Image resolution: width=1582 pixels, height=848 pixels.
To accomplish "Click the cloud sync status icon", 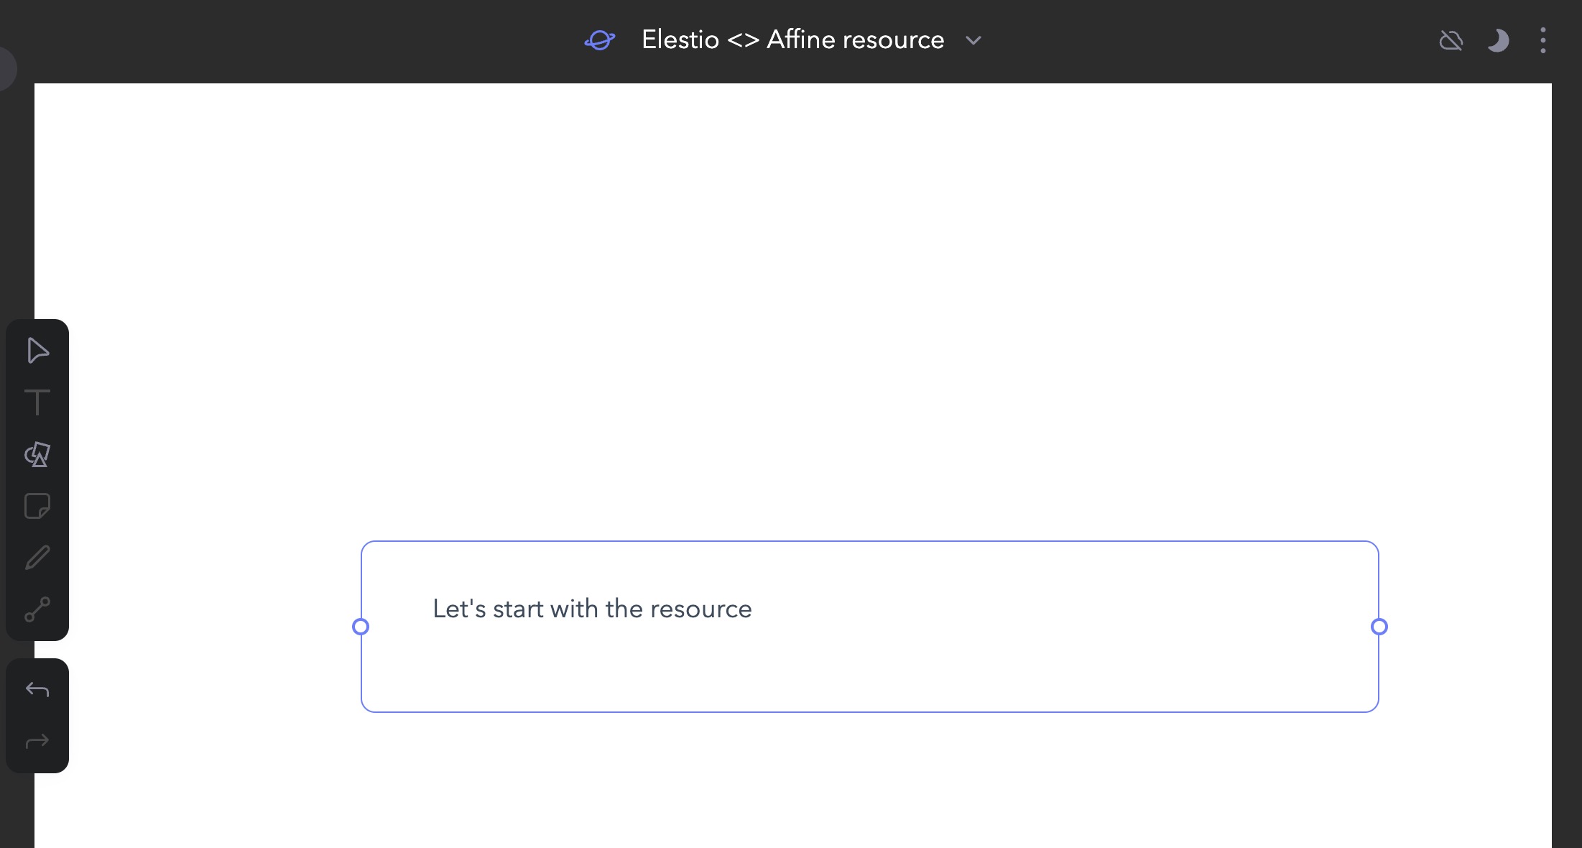I will [1451, 40].
